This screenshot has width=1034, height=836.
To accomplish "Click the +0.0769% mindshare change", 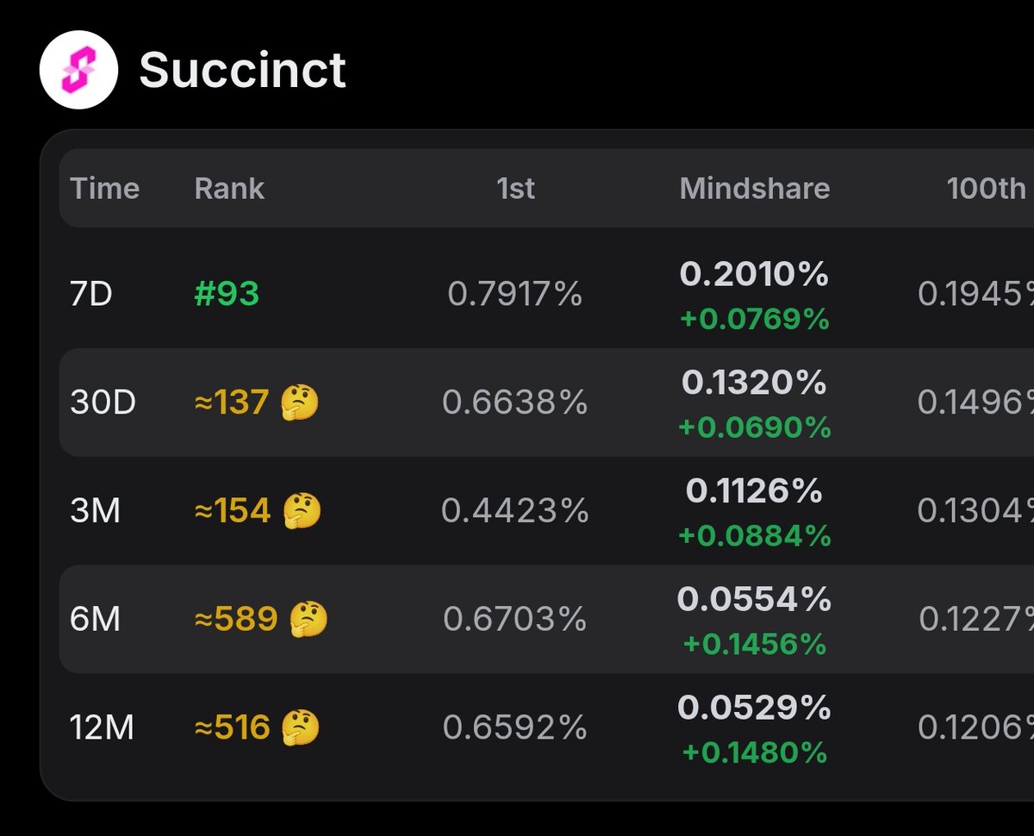I will [x=755, y=320].
